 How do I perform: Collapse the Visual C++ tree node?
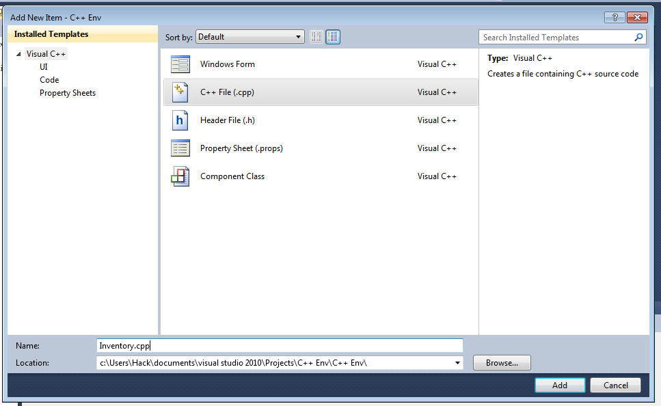pos(18,54)
